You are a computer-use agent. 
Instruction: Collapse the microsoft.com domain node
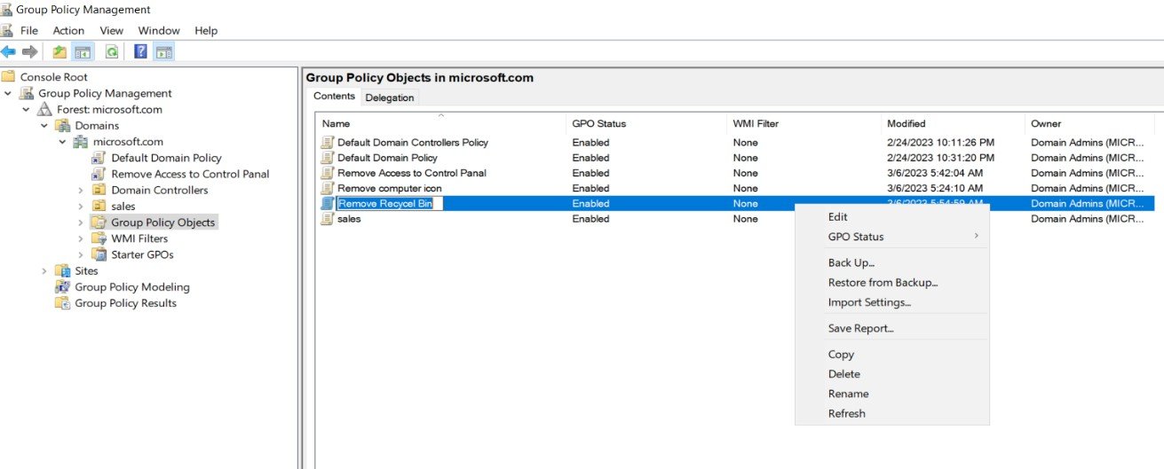click(x=62, y=141)
